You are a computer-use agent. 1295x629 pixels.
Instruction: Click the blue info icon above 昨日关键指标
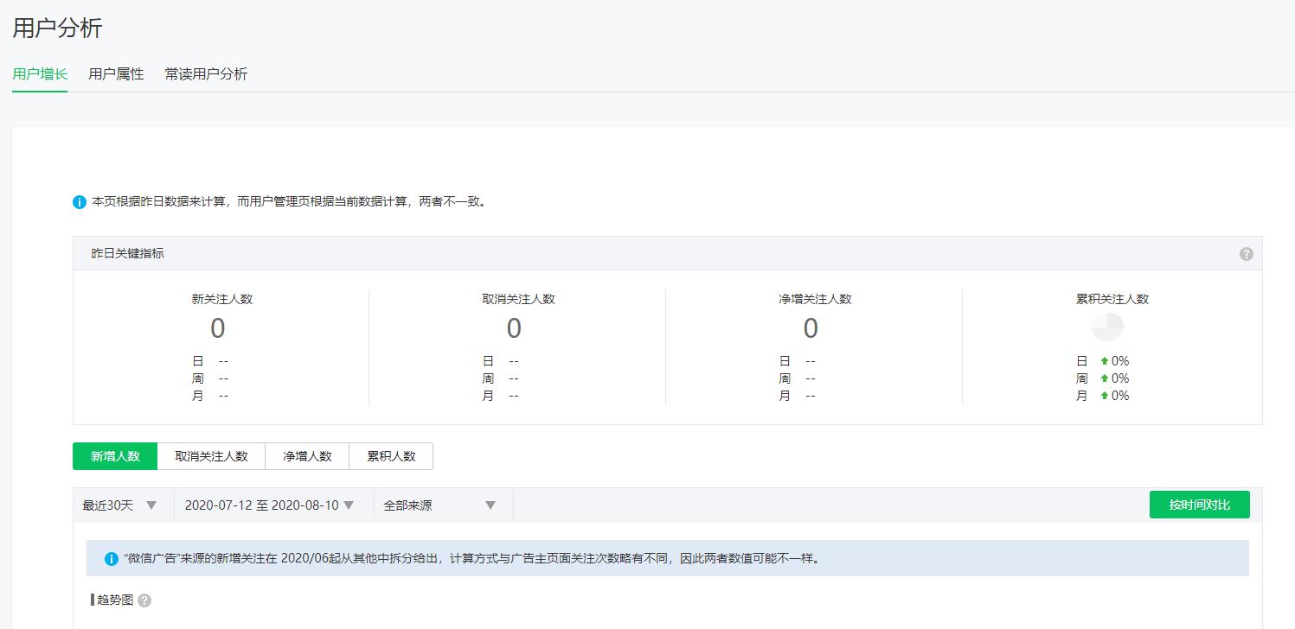tap(78, 202)
